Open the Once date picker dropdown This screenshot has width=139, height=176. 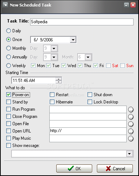tap(73, 40)
